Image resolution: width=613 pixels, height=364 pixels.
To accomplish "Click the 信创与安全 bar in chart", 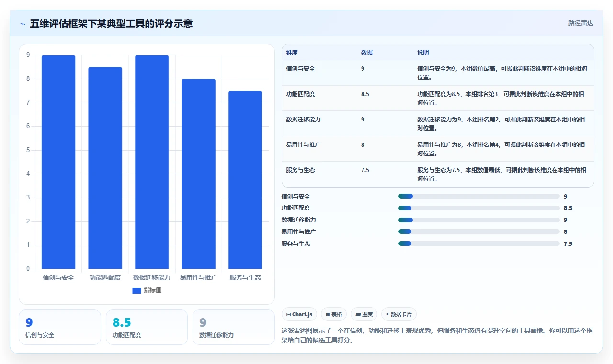I will pos(58,162).
